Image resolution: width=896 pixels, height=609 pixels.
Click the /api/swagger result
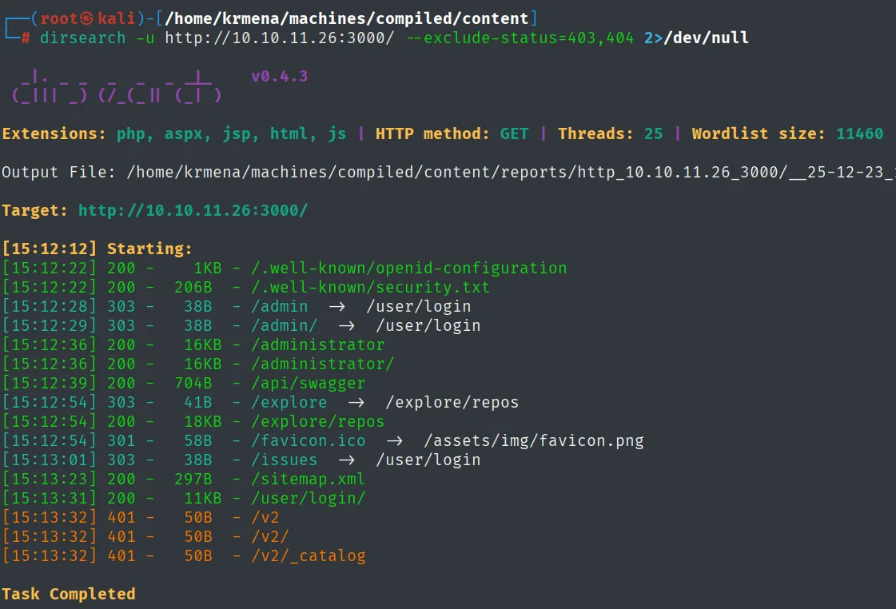308,383
